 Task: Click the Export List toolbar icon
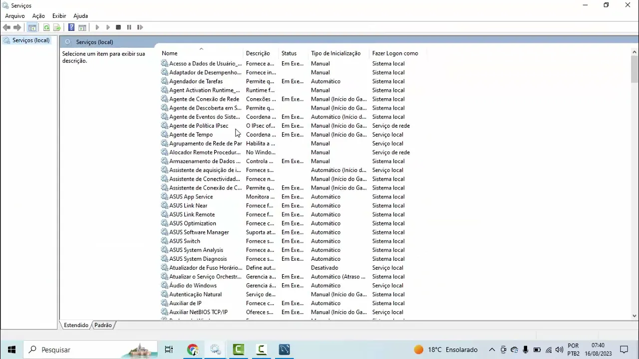(57, 27)
